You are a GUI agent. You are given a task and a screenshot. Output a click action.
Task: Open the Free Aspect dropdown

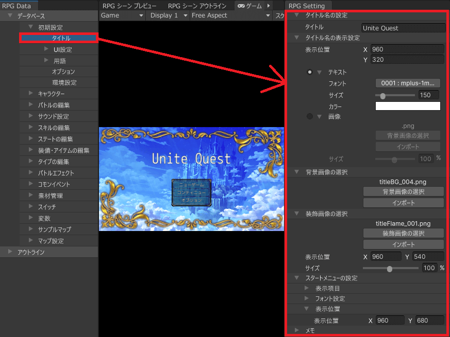click(x=230, y=15)
